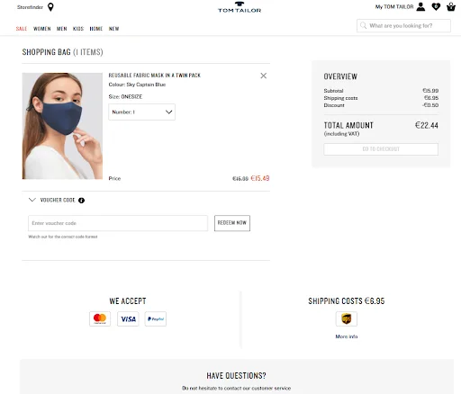
Task: Click the customer service contact text
Action: point(236,388)
